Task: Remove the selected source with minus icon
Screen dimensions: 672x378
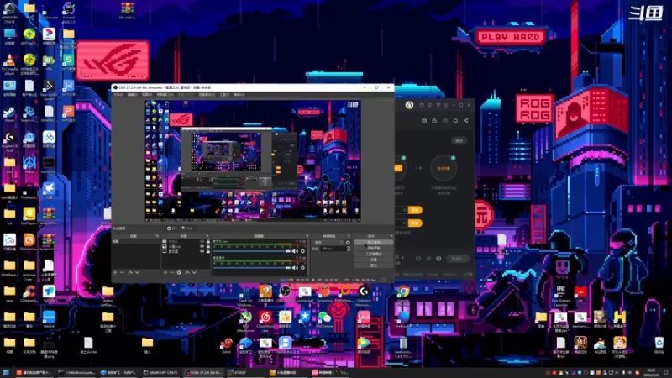Action: (x=172, y=272)
